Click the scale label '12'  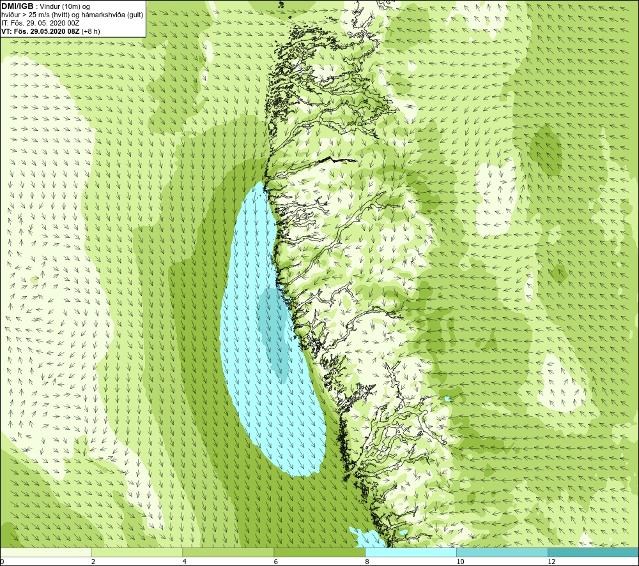click(551, 562)
